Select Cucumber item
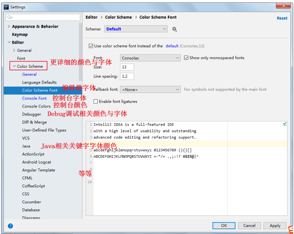Screen dimensions: 294x234 coord(31,202)
